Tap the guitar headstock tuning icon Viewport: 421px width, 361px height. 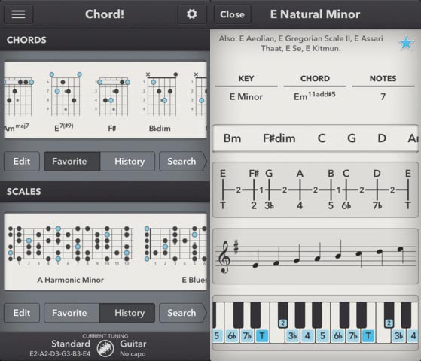click(105, 348)
